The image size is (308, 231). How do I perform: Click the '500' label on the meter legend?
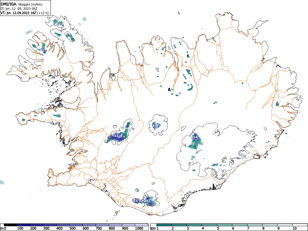(72, 229)
